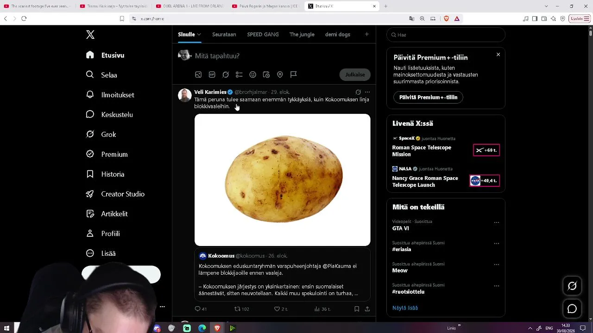Switch to the SPEED GANG tab
The width and height of the screenshot is (593, 333).
point(263,34)
